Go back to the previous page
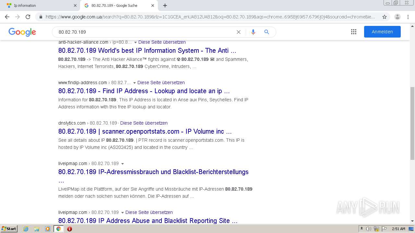Viewport: 415px width, 233px height. click(x=7, y=17)
